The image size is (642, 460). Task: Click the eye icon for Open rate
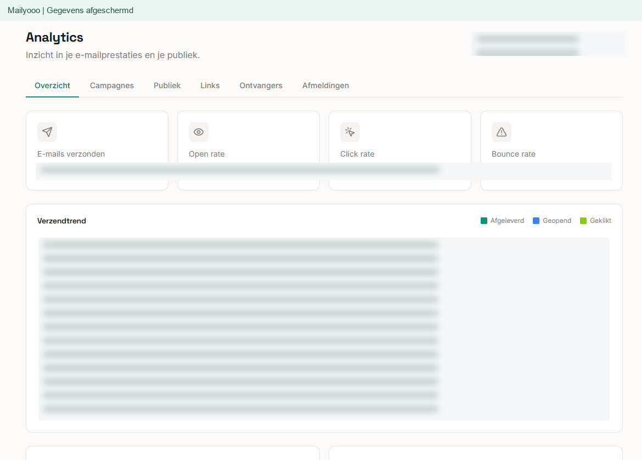click(x=199, y=132)
